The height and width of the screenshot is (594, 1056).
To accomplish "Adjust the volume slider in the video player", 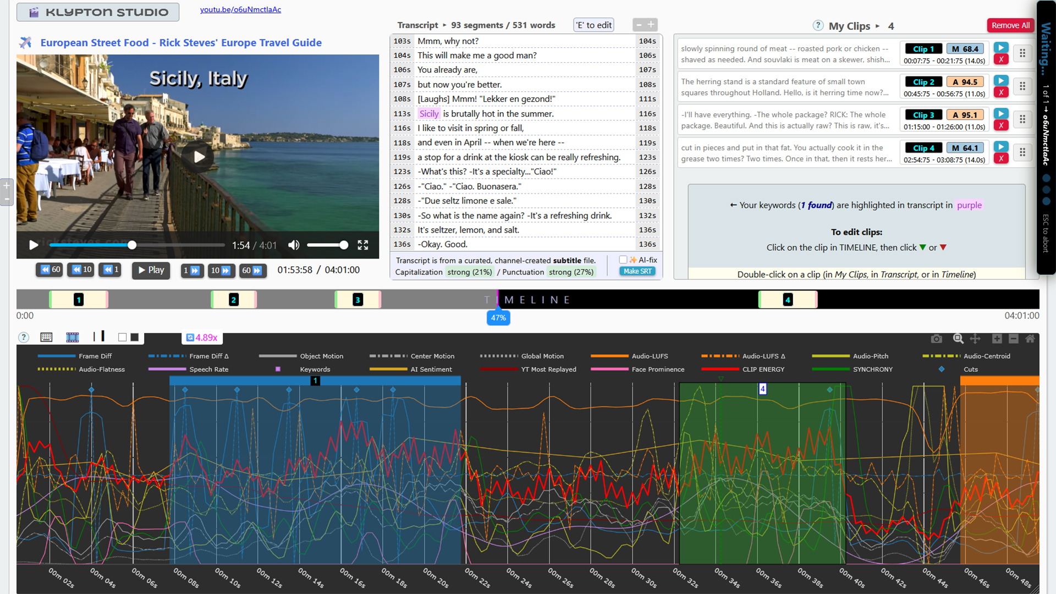I will [x=328, y=245].
